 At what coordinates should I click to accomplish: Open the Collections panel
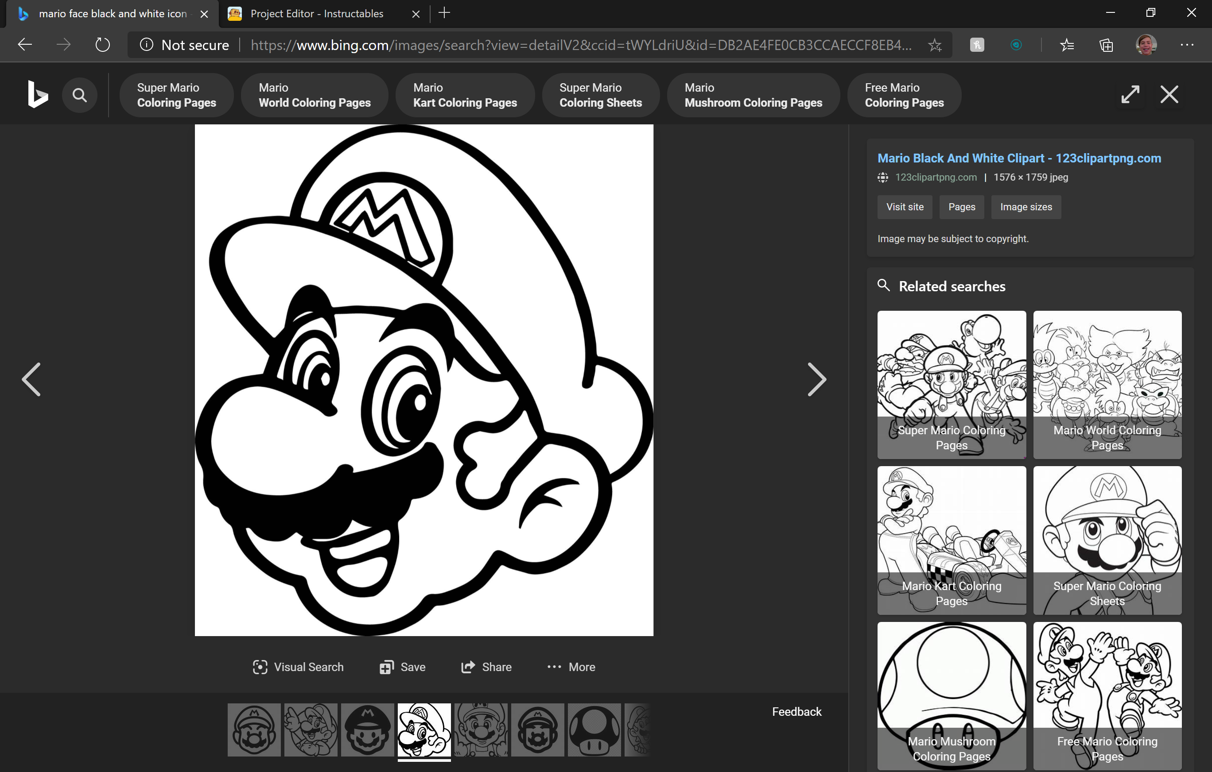coord(1106,44)
